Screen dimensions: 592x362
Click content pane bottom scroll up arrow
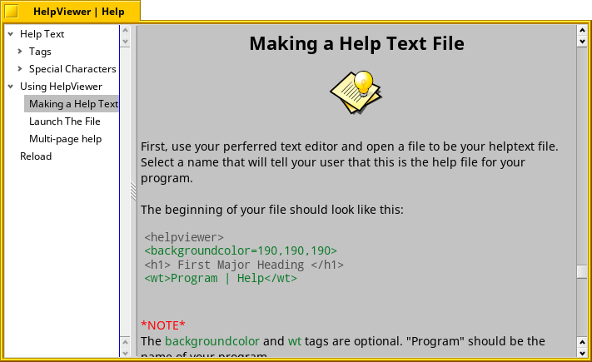click(x=582, y=342)
